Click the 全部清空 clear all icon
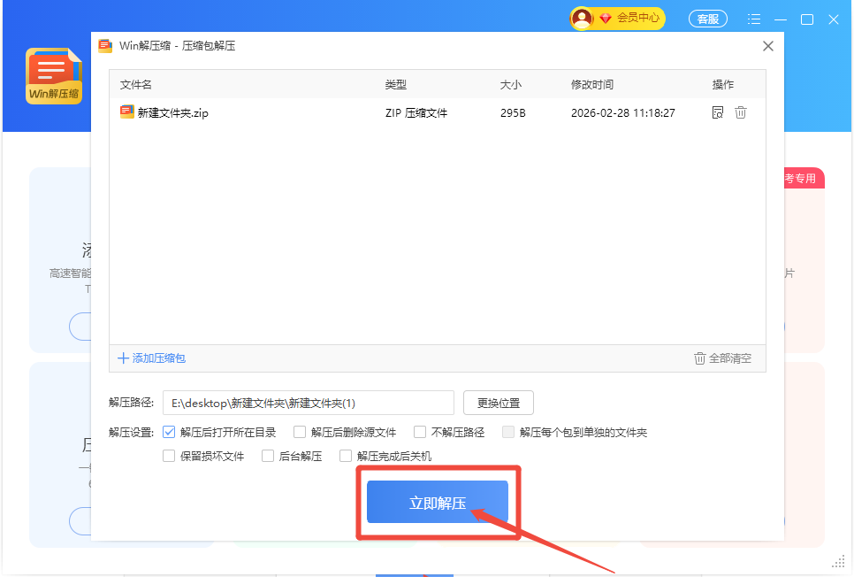The width and height of the screenshot is (854, 577). (x=700, y=358)
